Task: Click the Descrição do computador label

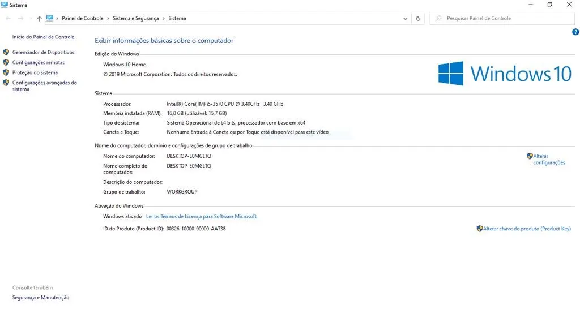Action: coord(133,182)
